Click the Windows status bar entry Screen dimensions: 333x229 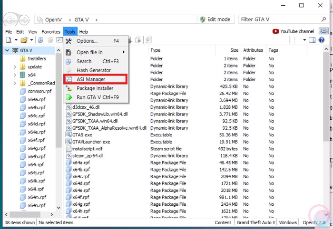[288, 223]
